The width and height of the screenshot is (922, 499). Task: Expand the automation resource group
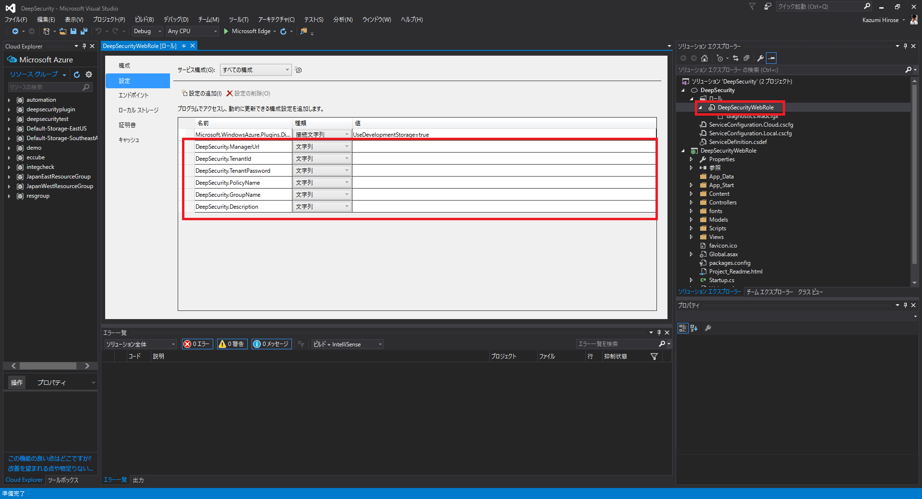click(9, 100)
